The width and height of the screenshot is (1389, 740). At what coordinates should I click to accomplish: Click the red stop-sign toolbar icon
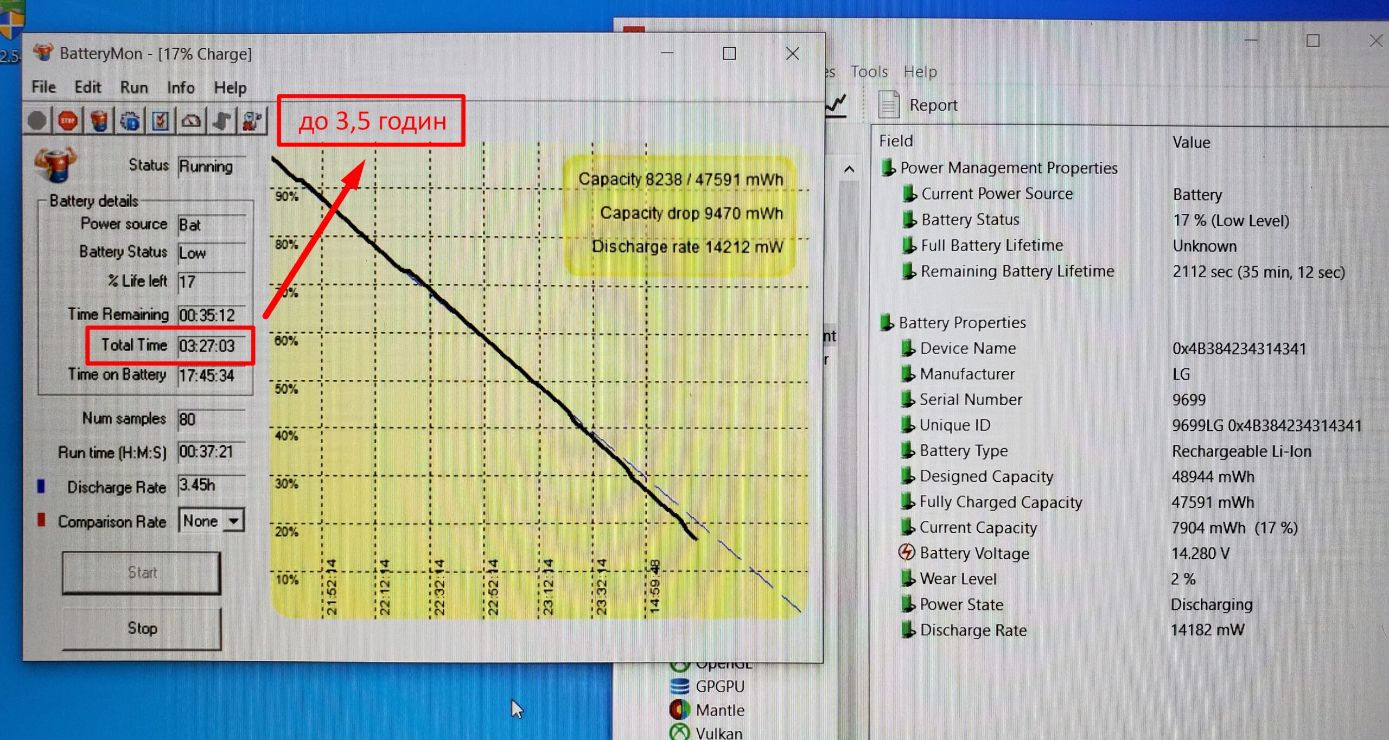pyautogui.click(x=68, y=120)
